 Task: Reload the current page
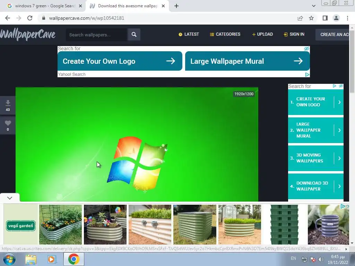30,18
